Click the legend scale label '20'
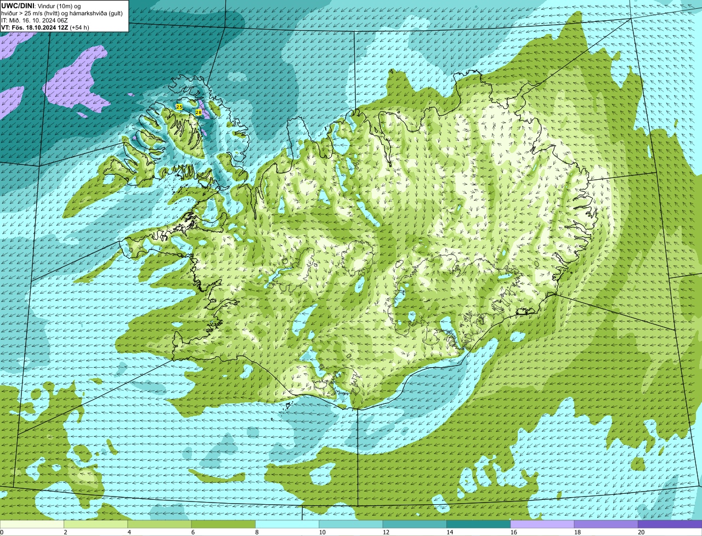 641,532
